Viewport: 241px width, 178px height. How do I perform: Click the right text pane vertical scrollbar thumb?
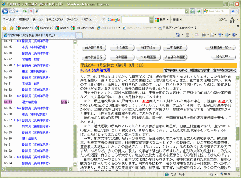[x=237, y=133]
